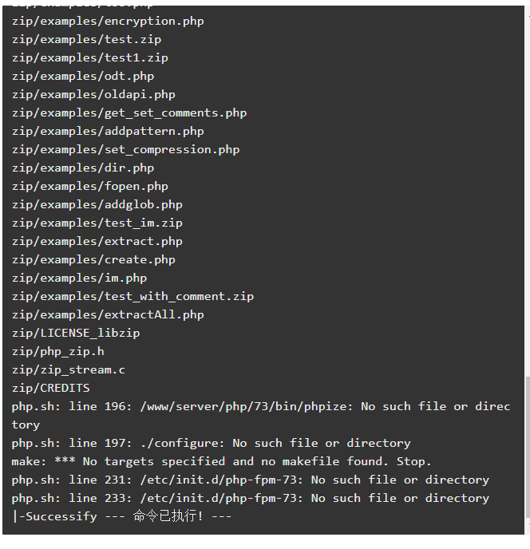Click the zip/examples/addpattern.php line
This screenshot has height=549, width=530.
[108, 132]
